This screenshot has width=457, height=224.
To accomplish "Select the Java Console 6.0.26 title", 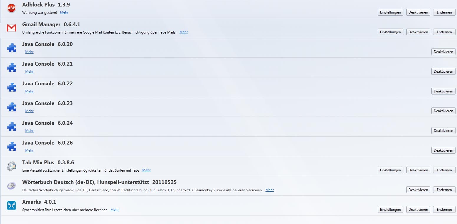I will point(47,143).
